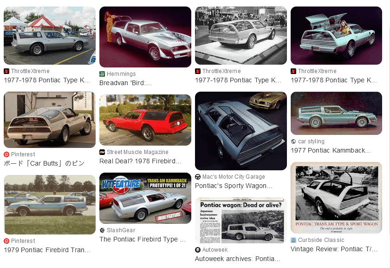The width and height of the screenshot is (390, 268).
Task: Select the Pinterest icon next to Japanese caption
Action: pos(6,154)
